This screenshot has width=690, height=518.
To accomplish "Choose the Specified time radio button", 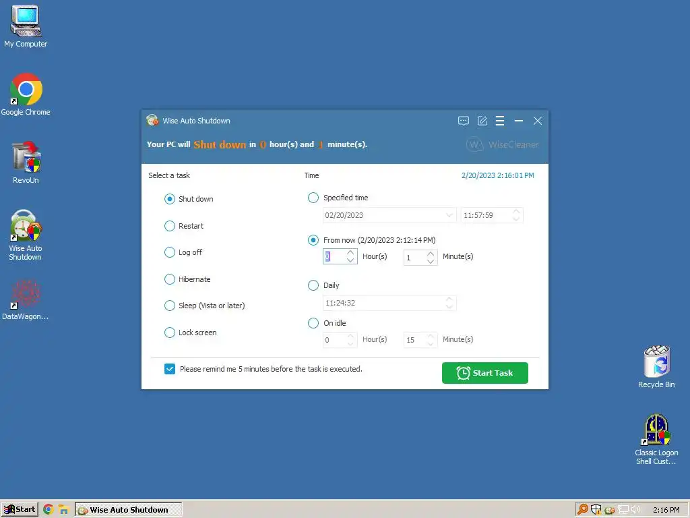I will (313, 198).
